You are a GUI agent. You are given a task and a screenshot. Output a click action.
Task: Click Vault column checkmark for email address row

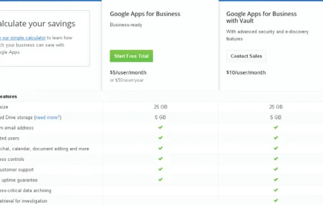276,127
